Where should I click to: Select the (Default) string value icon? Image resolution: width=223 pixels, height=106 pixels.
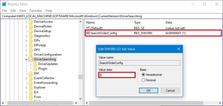(x=88, y=28)
